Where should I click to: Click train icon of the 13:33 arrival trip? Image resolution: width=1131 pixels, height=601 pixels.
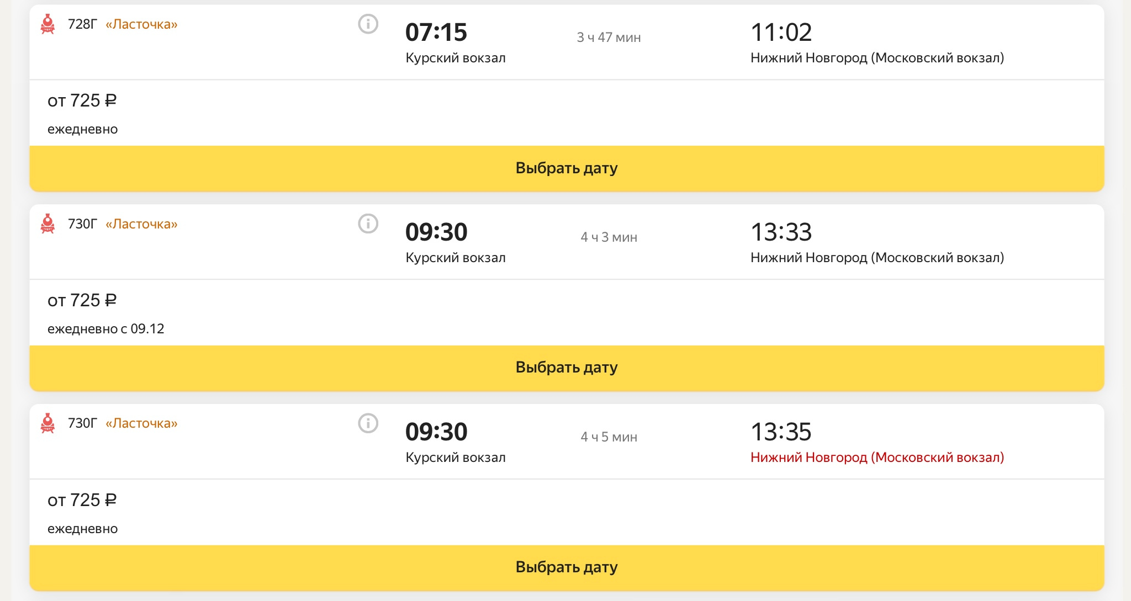(x=48, y=224)
